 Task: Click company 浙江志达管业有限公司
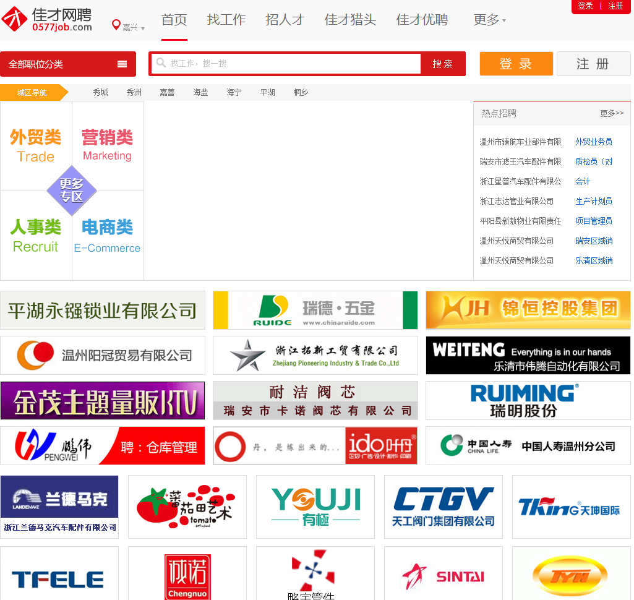(x=516, y=201)
